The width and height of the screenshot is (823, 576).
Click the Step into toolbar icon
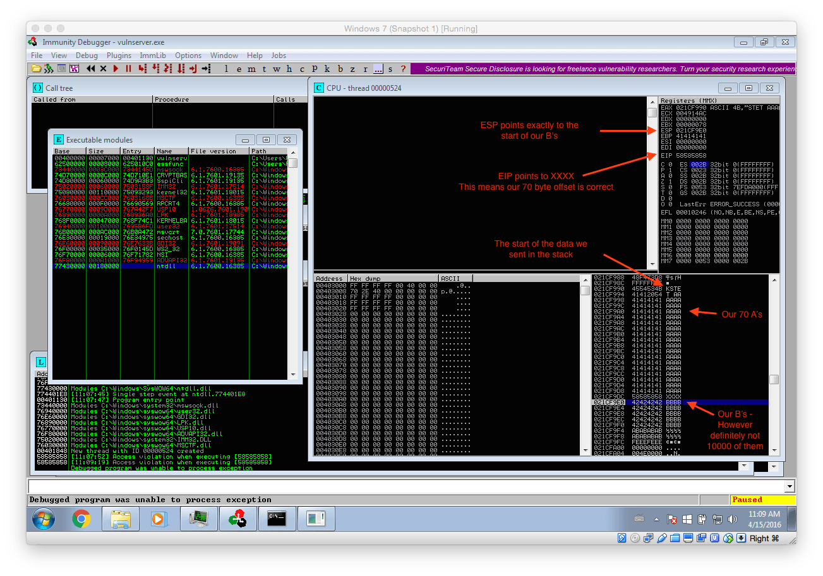click(x=142, y=68)
